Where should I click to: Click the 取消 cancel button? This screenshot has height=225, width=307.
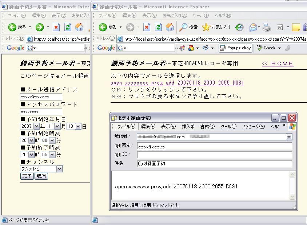41,176
